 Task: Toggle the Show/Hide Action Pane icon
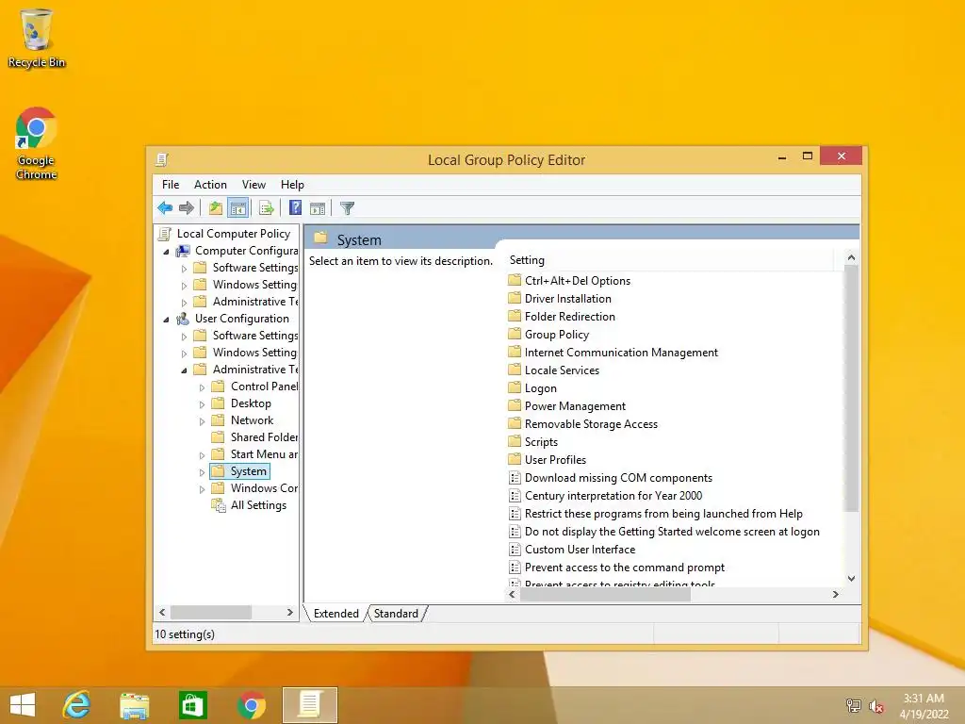coord(318,208)
